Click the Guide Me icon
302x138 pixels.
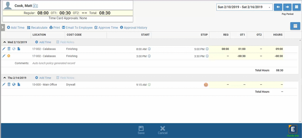293,131
